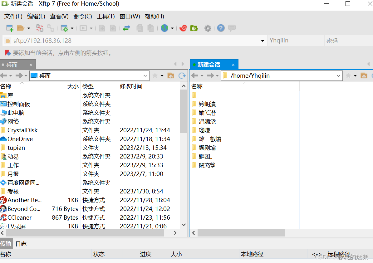This screenshot has width=373, height=263.
Task: Open the 查看(V) menu
Action: [59, 17]
